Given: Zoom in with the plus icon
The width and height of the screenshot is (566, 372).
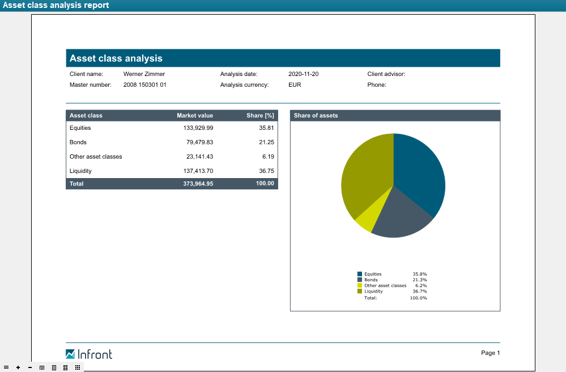Looking at the screenshot, I should click(x=18, y=367).
